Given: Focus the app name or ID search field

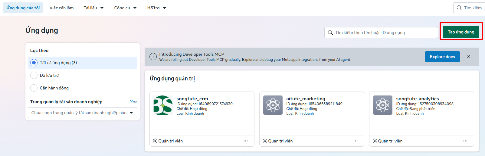Looking at the screenshot, I should coord(381,33).
